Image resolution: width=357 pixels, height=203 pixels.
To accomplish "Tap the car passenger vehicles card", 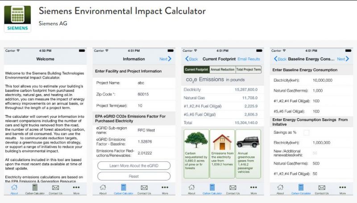I will (x=248, y=153).
